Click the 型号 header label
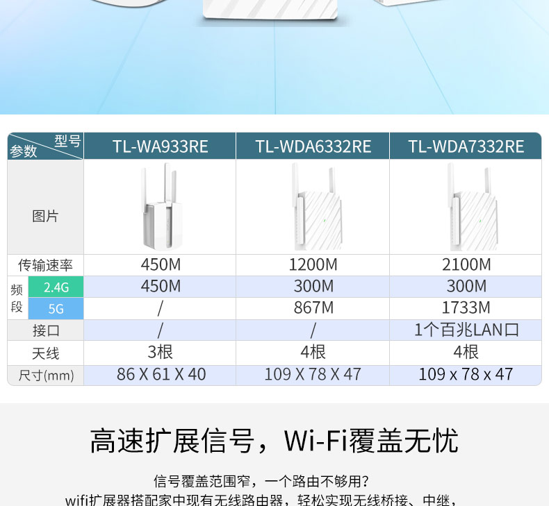Screen dimensions: 549x506 (x=67, y=141)
